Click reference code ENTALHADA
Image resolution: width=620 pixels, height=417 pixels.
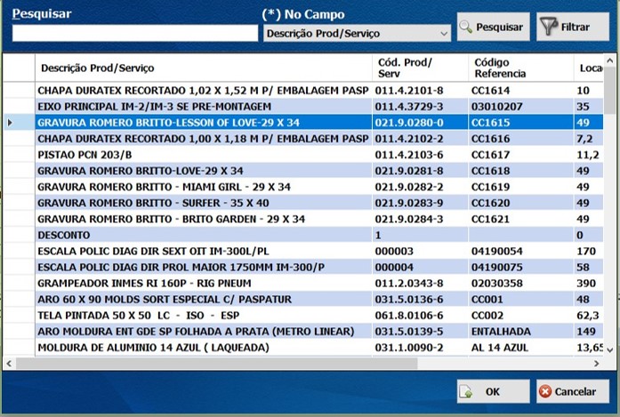click(x=501, y=332)
